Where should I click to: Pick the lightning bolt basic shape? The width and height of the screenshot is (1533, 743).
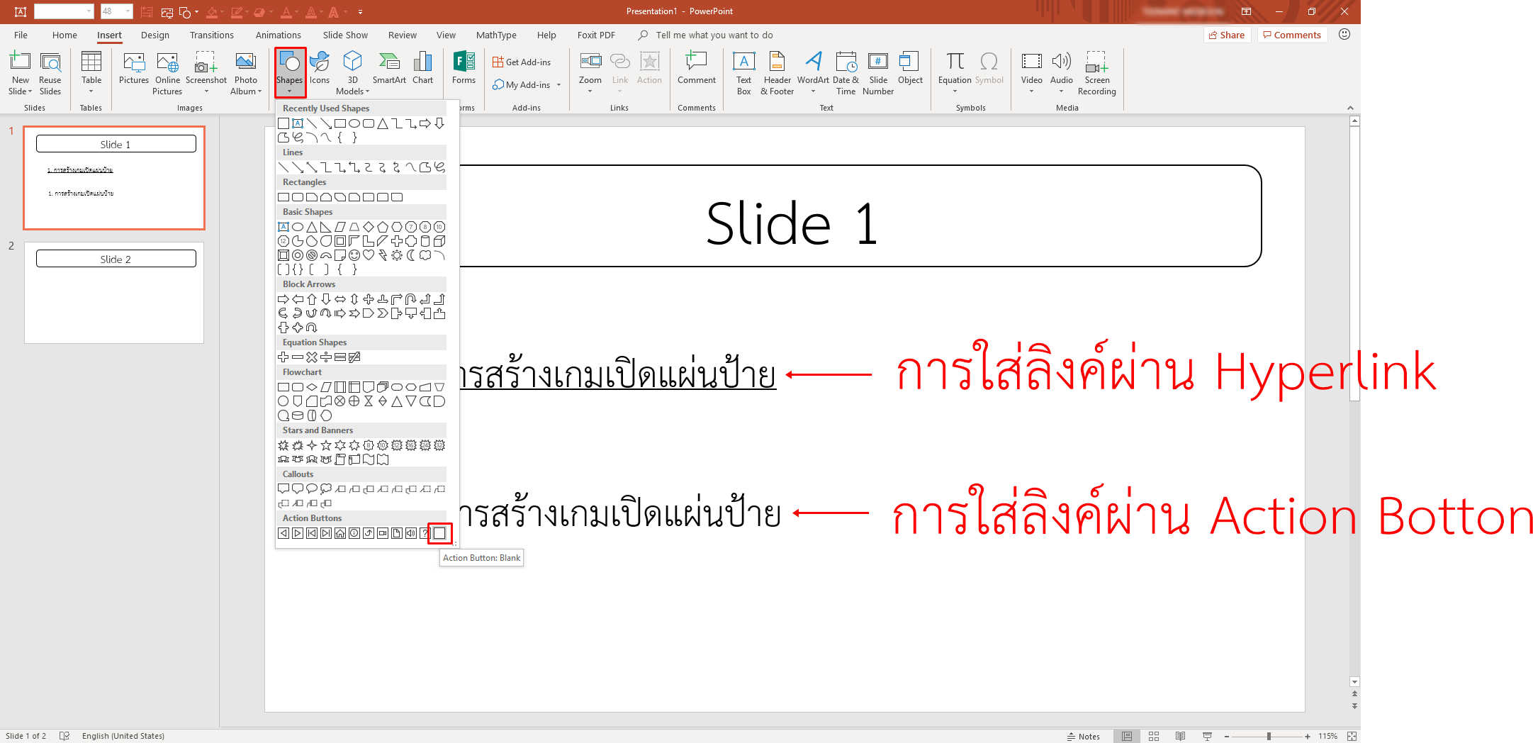pyautogui.click(x=383, y=255)
